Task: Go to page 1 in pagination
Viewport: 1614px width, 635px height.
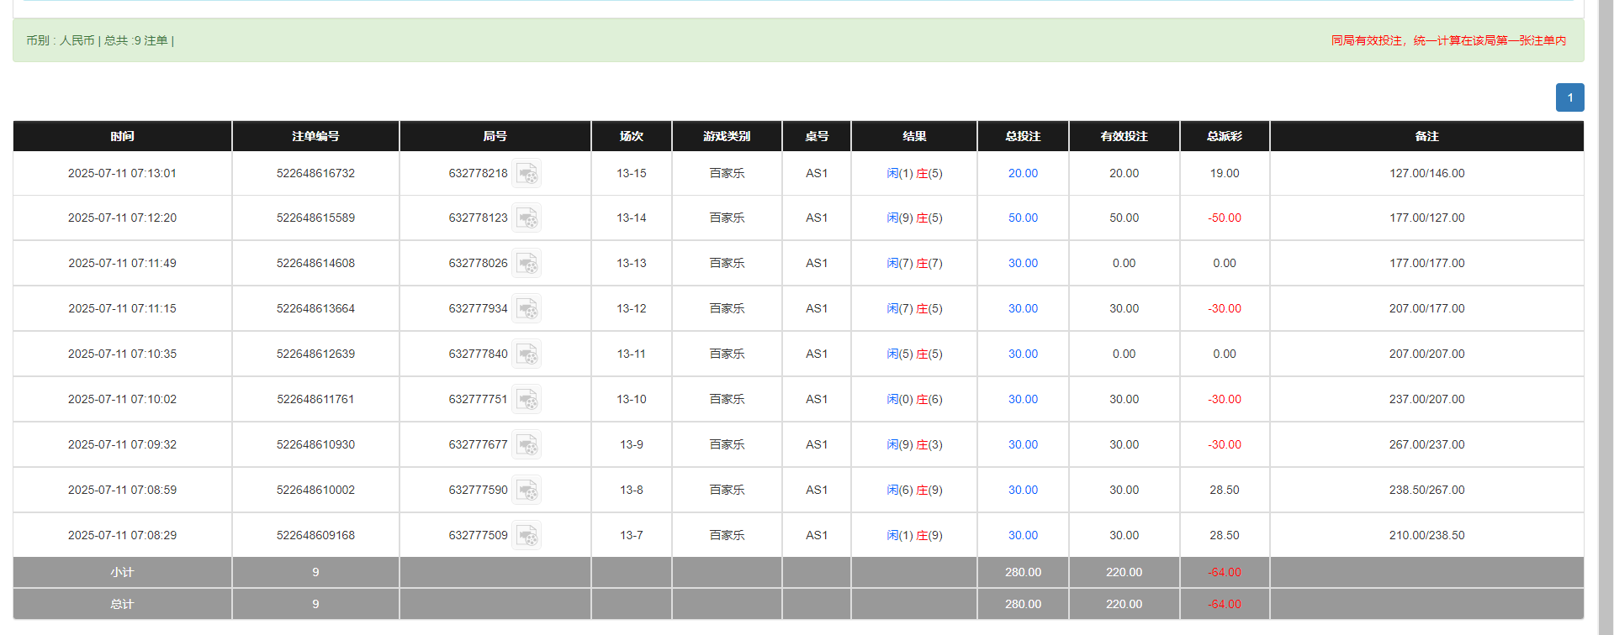Action: pos(1569,97)
